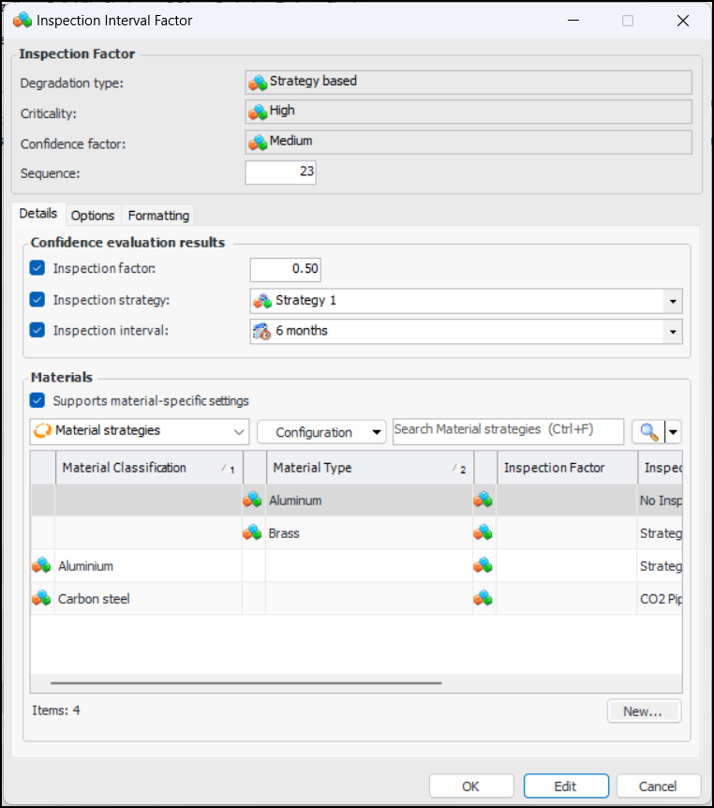This screenshot has height=808, width=714.
Task: Click the Strategy based degradation type icon
Action: click(x=258, y=82)
